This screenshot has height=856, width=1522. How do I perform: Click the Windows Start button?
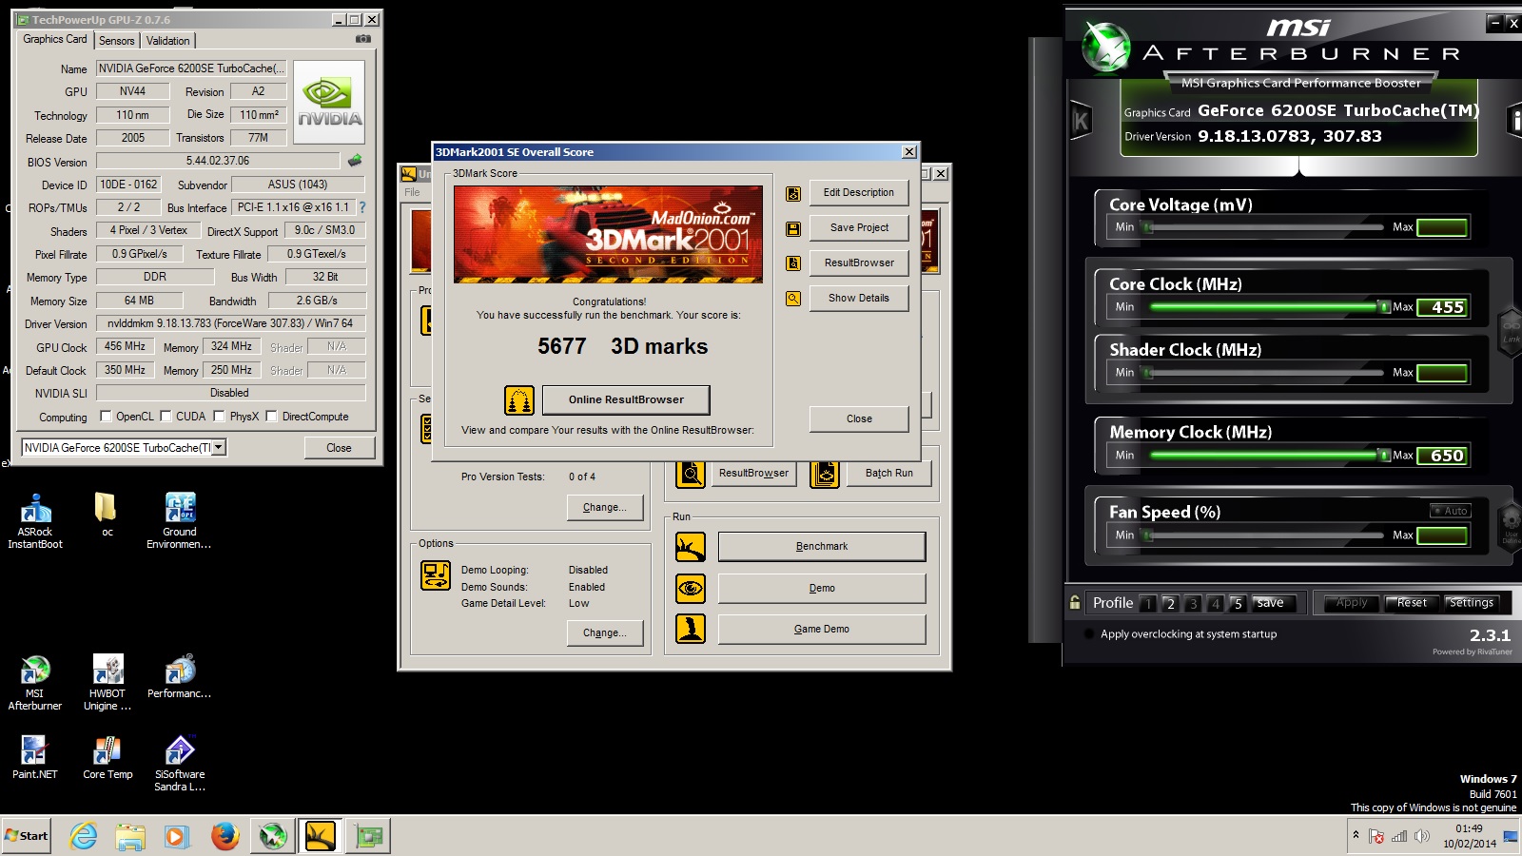[27, 836]
